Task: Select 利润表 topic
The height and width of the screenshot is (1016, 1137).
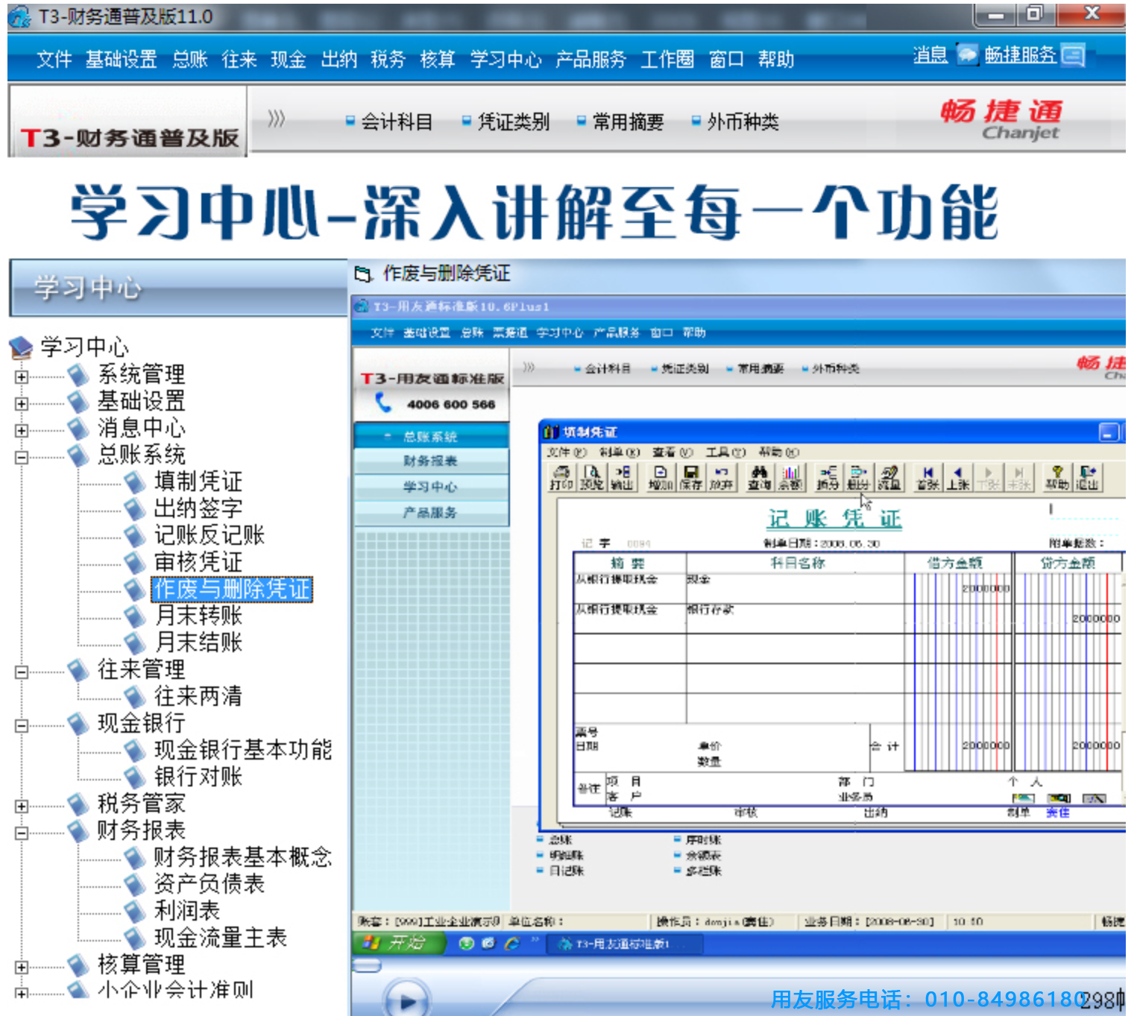Action: [187, 911]
